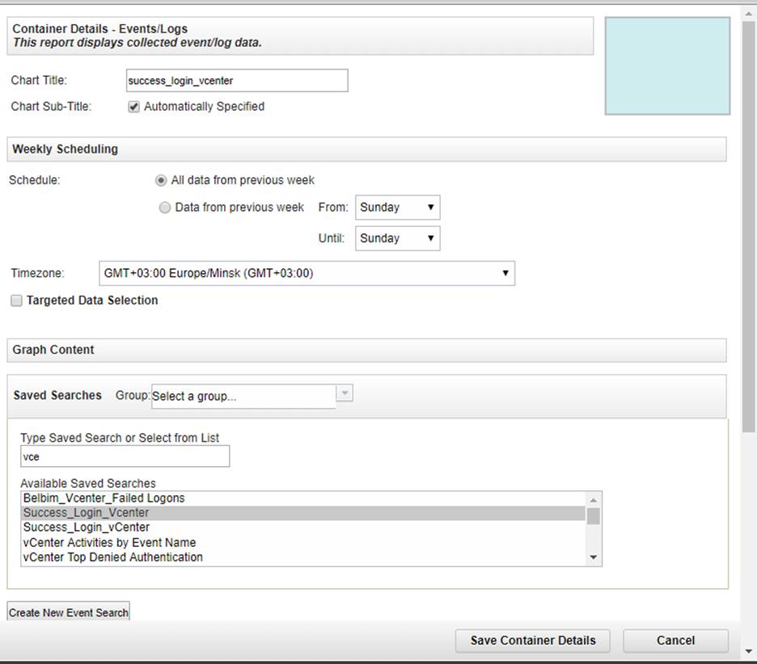Click the saved search filter field
This screenshot has height=664, width=757.
pos(125,456)
